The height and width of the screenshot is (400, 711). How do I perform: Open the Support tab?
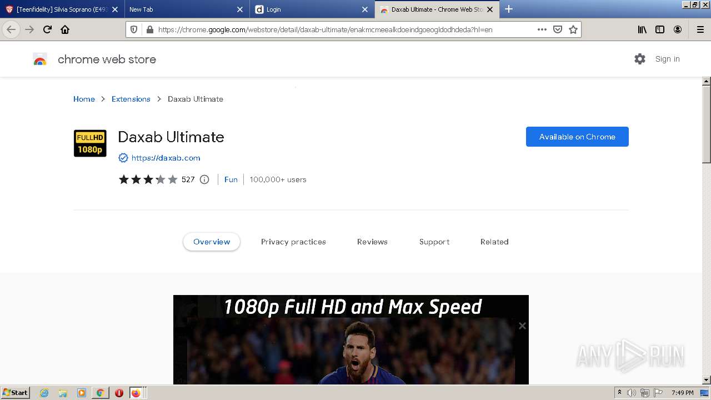pos(434,242)
